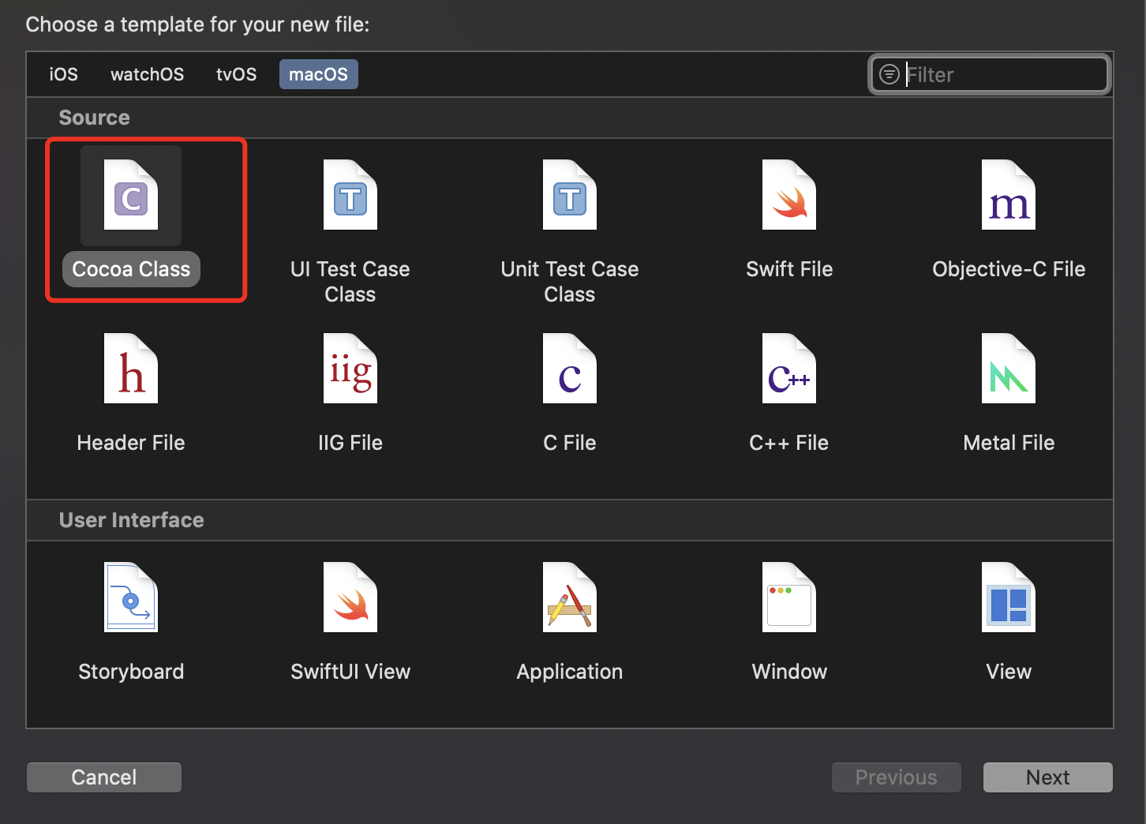
Task: Select the C++ File icon
Action: click(789, 369)
